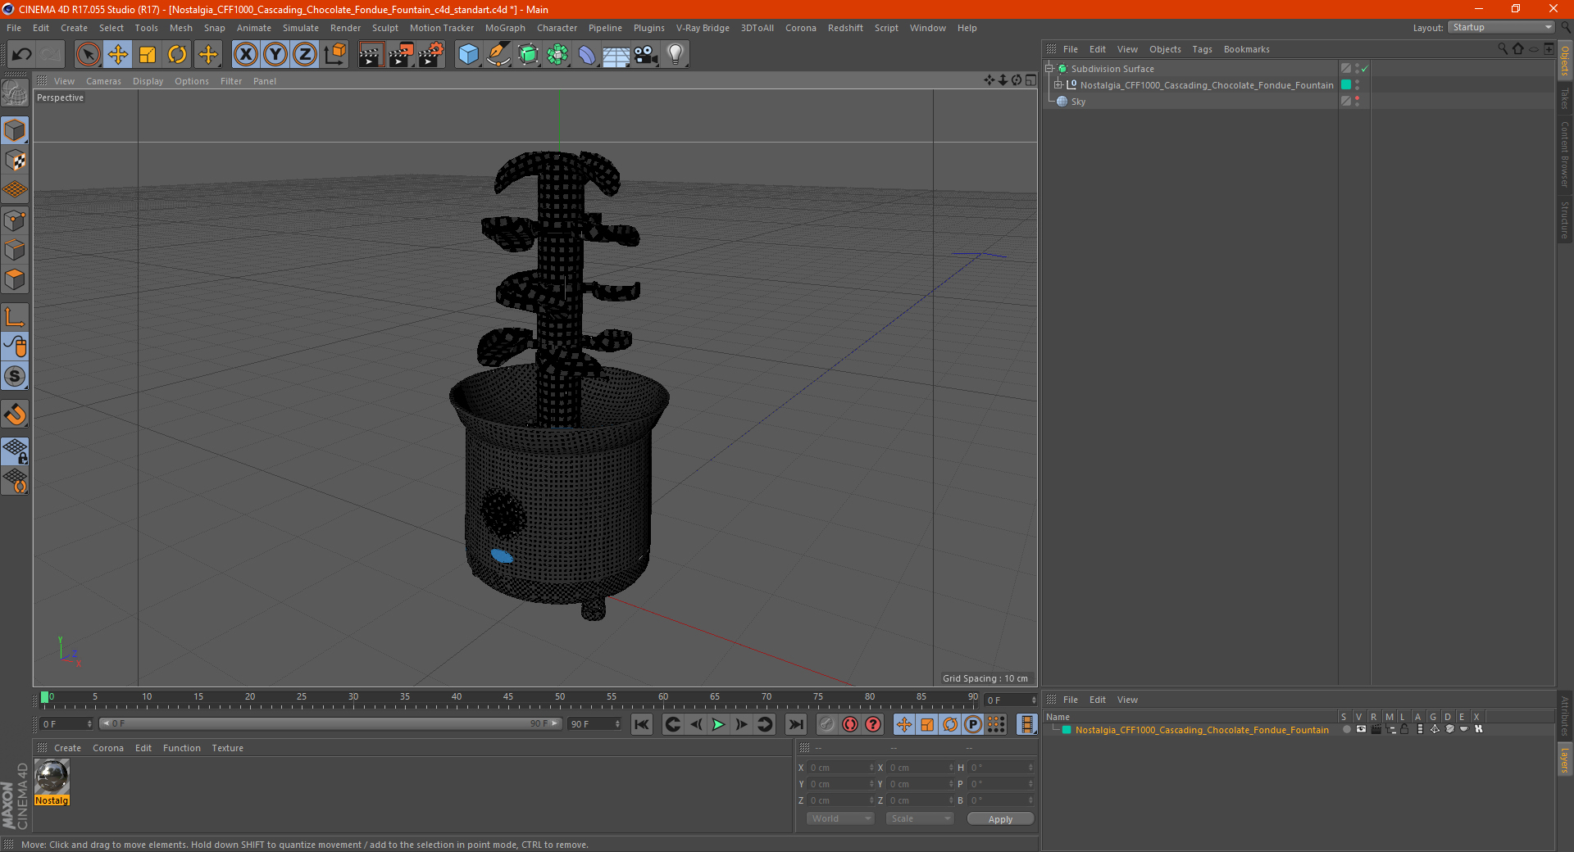The height and width of the screenshot is (852, 1574).
Task: Open the MoGraph menu
Action: 505,28
